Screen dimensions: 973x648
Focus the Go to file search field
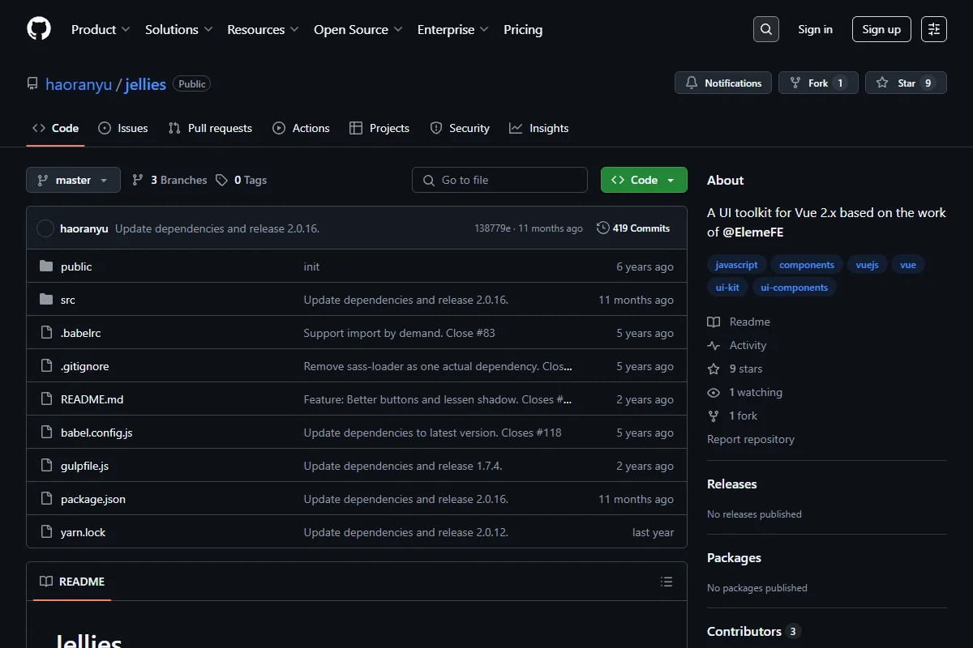(499, 180)
